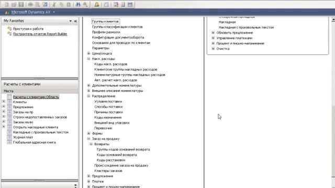Screen dimensions: 335x188
Task: Click the binoculars Find toolbar icon
Action: (78, 5)
